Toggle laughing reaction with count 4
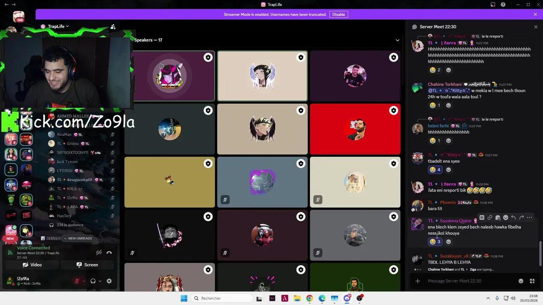 (435, 170)
